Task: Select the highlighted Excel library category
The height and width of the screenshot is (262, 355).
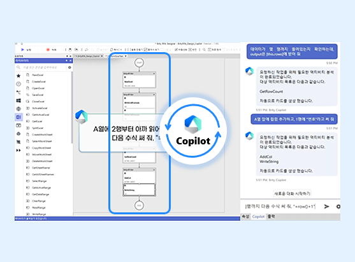Action: point(18,117)
